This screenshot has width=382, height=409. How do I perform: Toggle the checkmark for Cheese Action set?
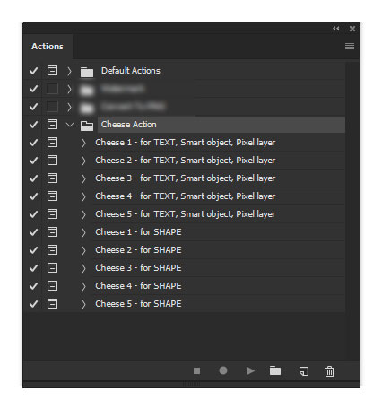[33, 125]
